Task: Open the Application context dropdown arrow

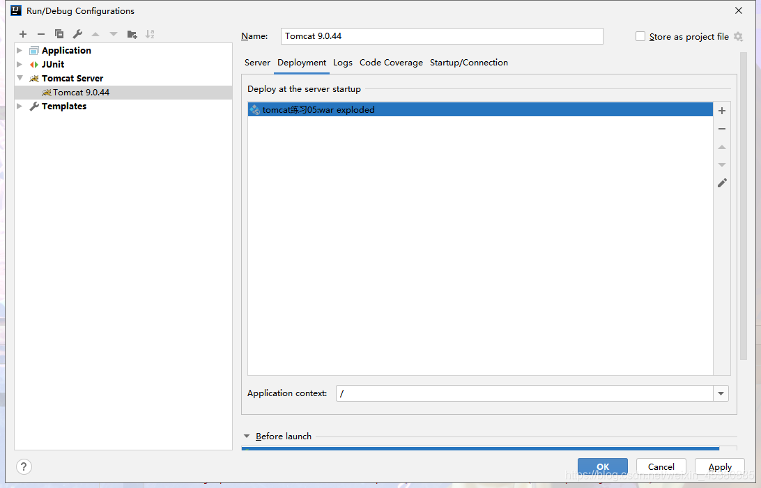Action: click(x=721, y=393)
